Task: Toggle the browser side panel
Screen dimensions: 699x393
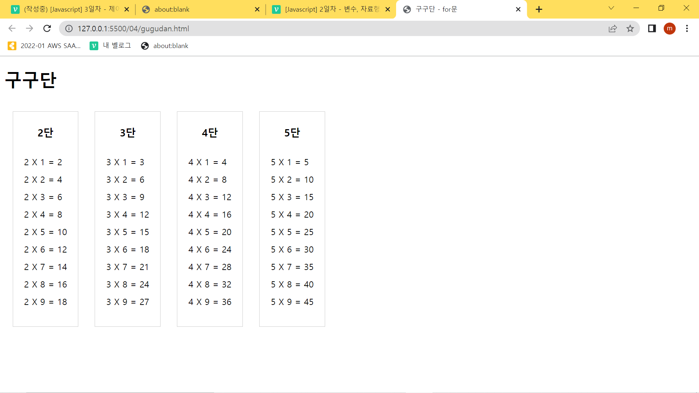Action: pyautogui.click(x=652, y=28)
